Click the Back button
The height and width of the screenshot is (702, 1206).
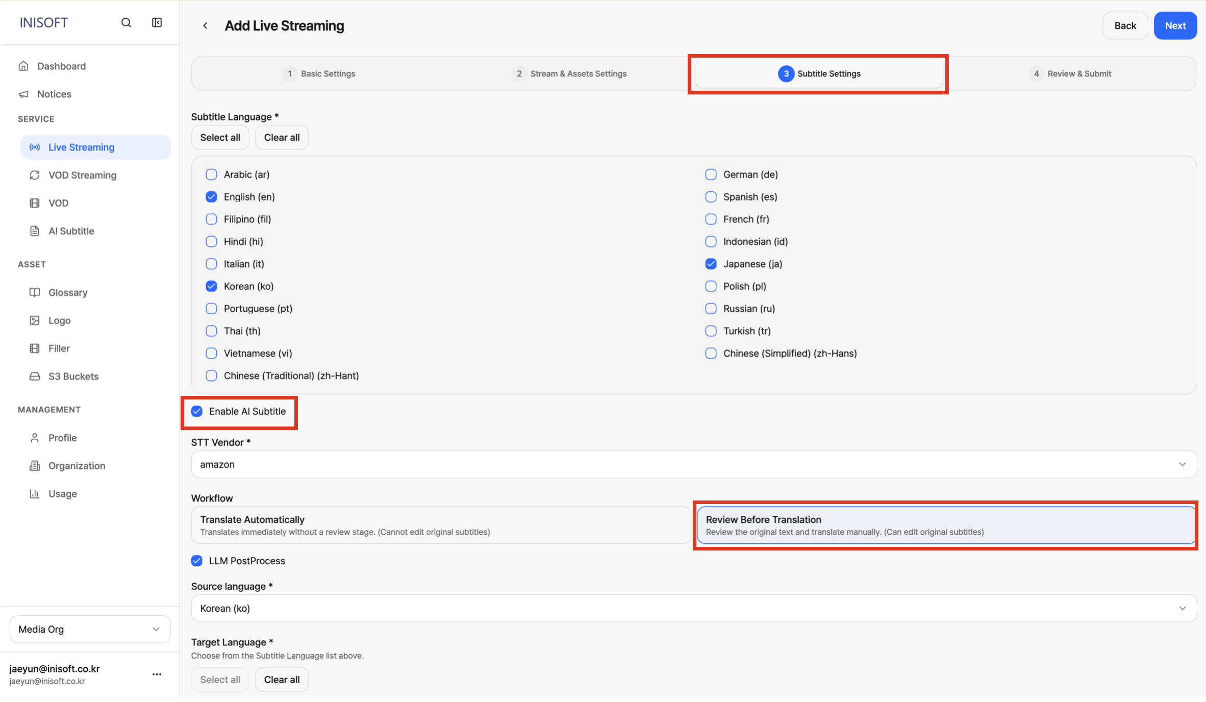point(1125,26)
